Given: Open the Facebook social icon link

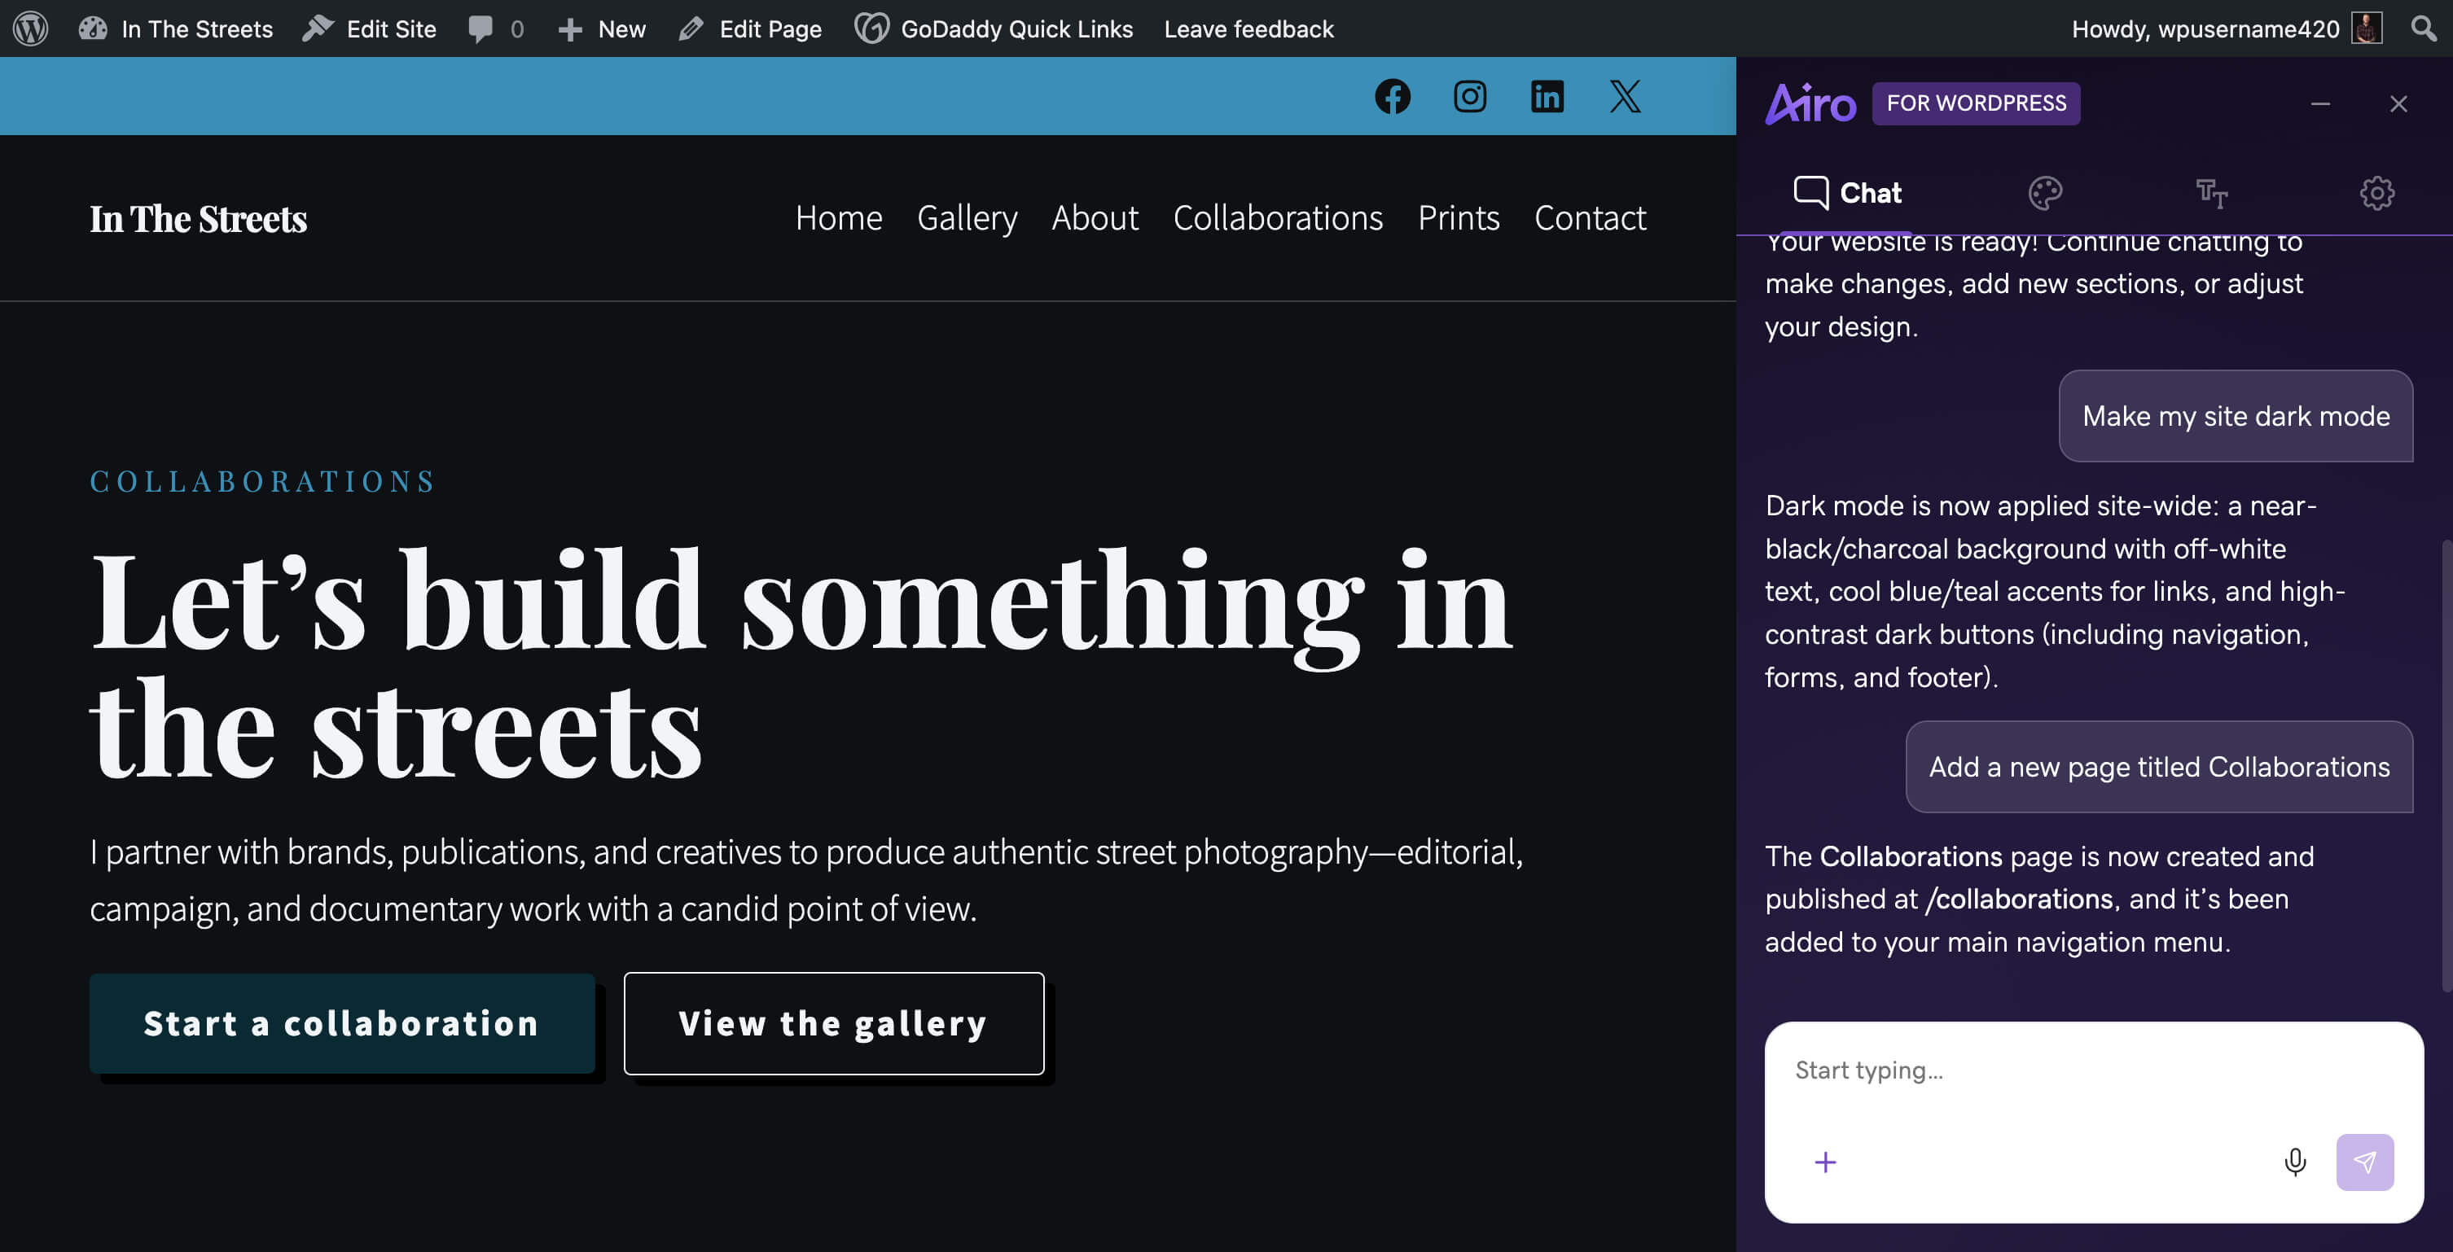Looking at the screenshot, I should pyautogui.click(x=1392, y=96).
